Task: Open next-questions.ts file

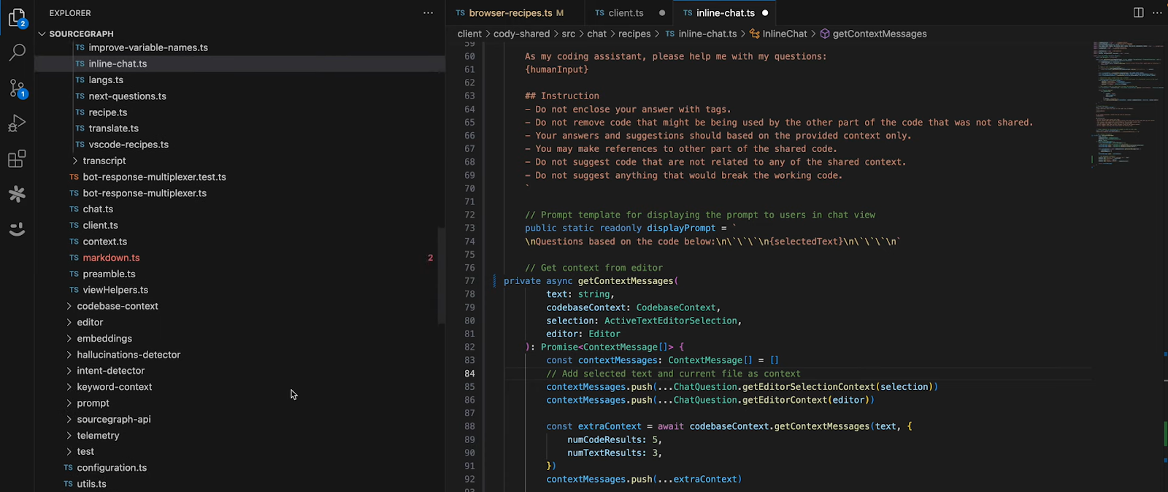Action: point(239,96)
